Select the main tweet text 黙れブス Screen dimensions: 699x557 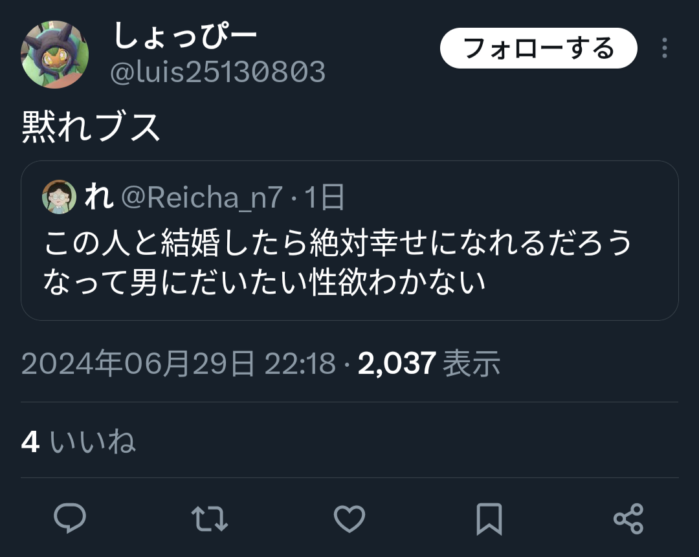tap(91, 127)
